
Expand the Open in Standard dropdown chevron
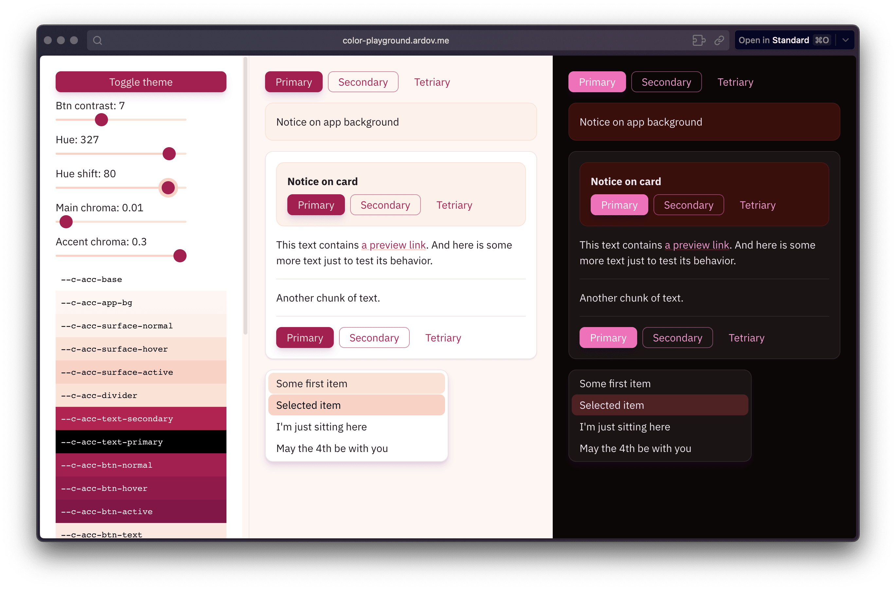[x=846, y=40]
